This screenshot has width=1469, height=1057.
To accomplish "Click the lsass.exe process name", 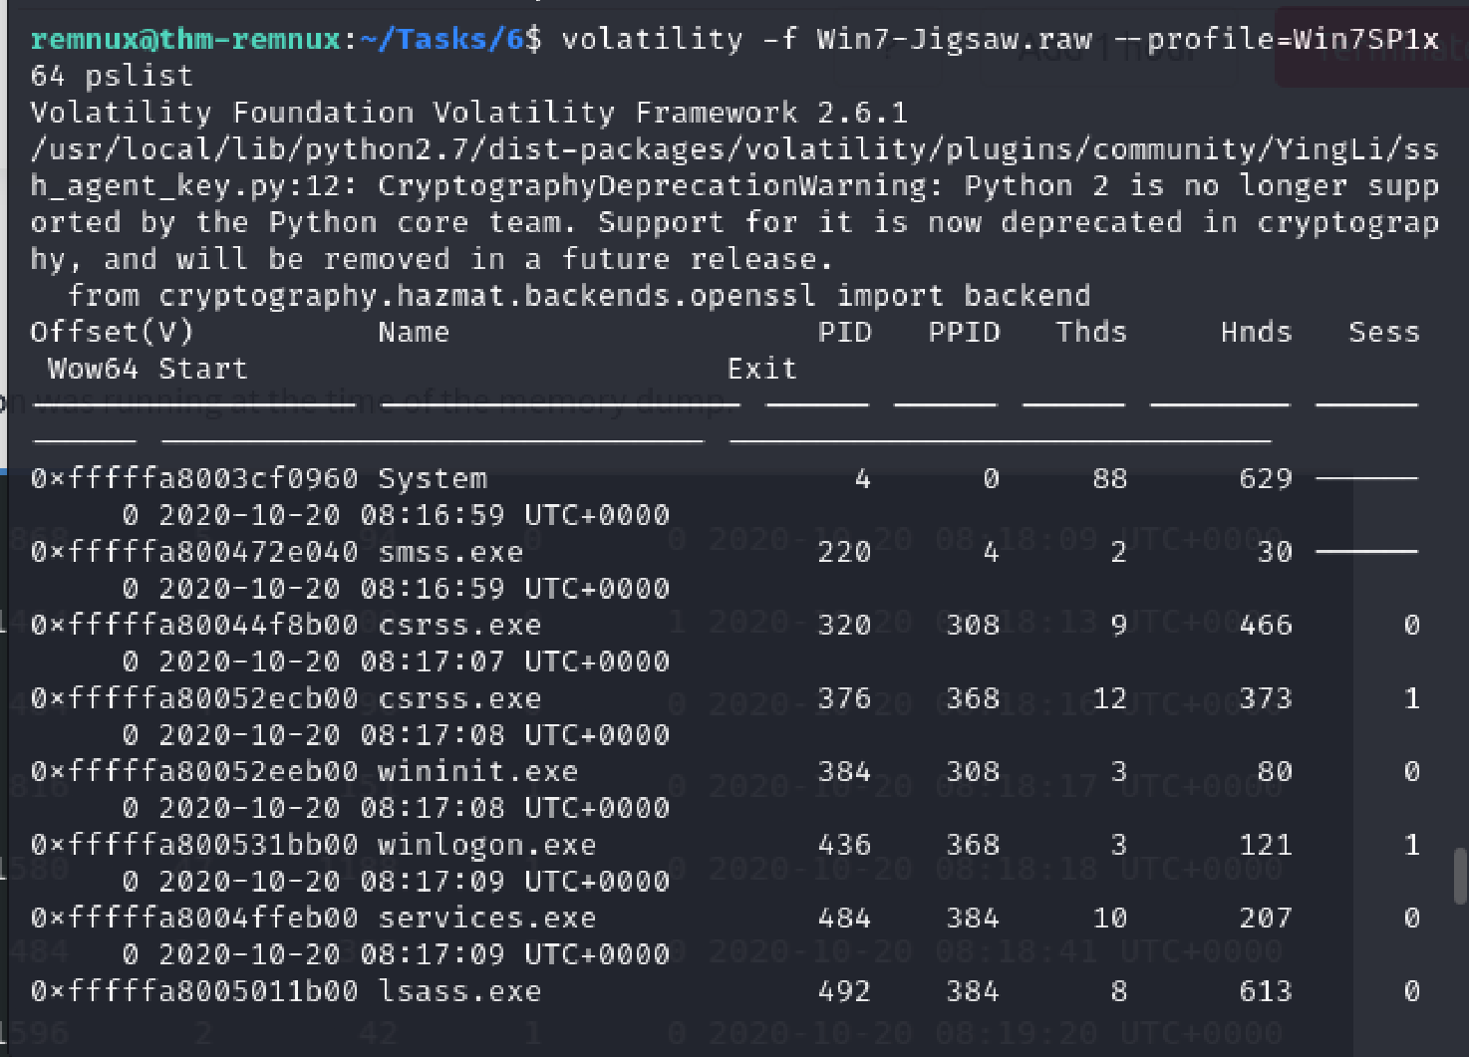I will 459,991.
